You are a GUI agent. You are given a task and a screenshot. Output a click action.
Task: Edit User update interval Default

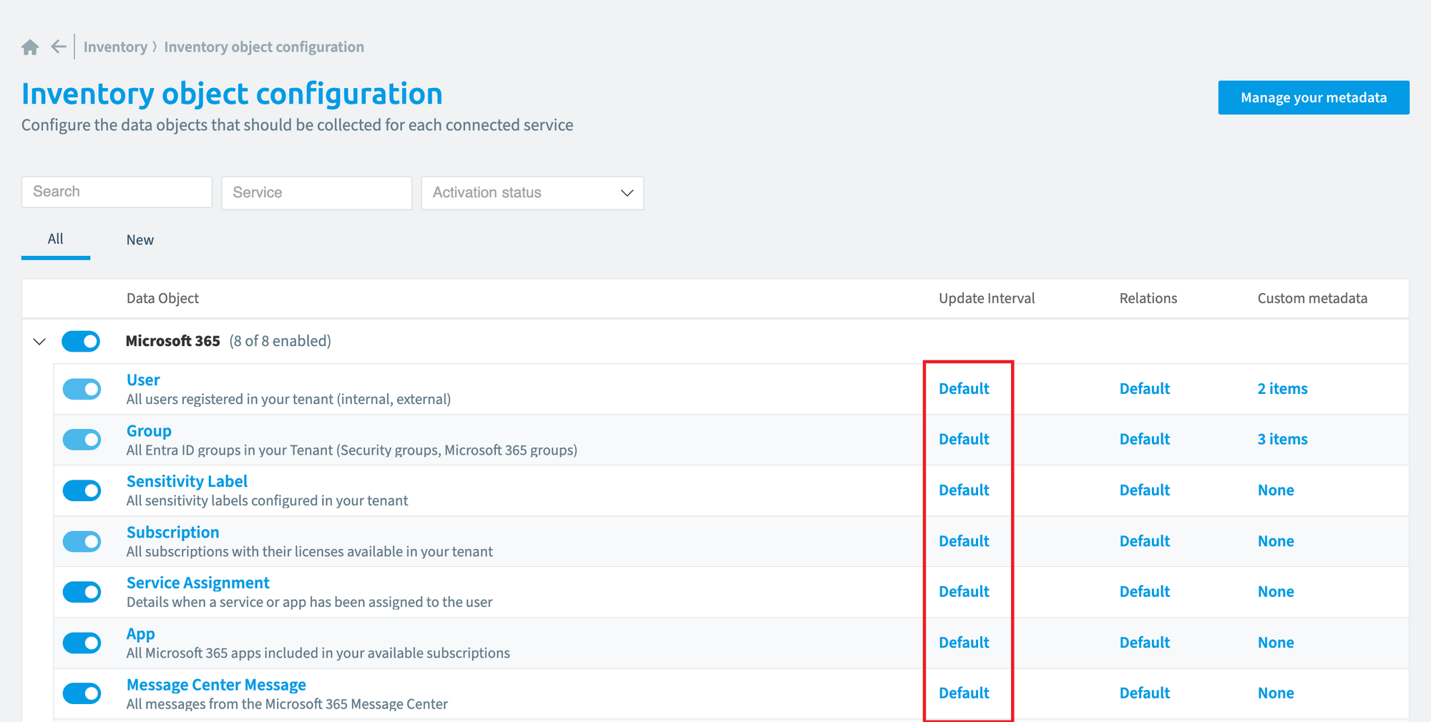tap(964, 389)
